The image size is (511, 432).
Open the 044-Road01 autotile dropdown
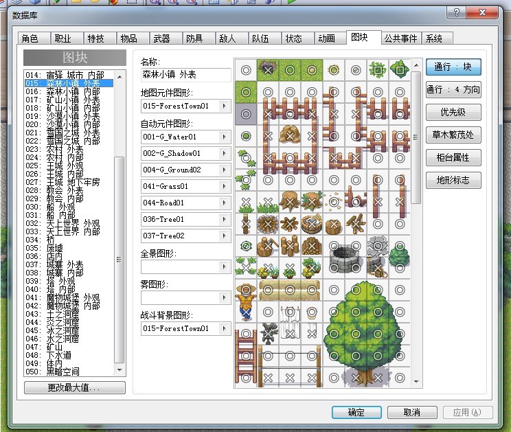click(224, 203)
